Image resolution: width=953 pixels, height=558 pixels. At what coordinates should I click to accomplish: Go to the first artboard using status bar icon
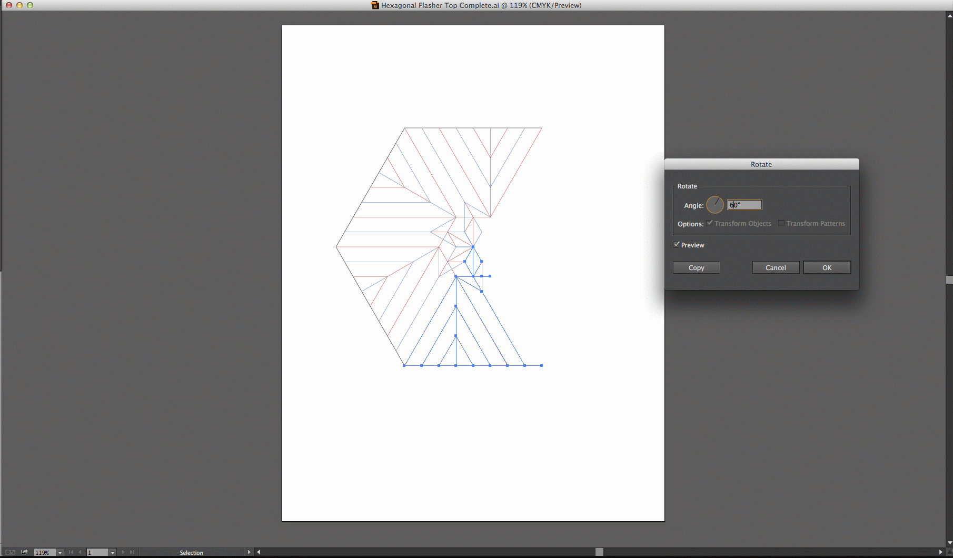(x=71, y=552)
